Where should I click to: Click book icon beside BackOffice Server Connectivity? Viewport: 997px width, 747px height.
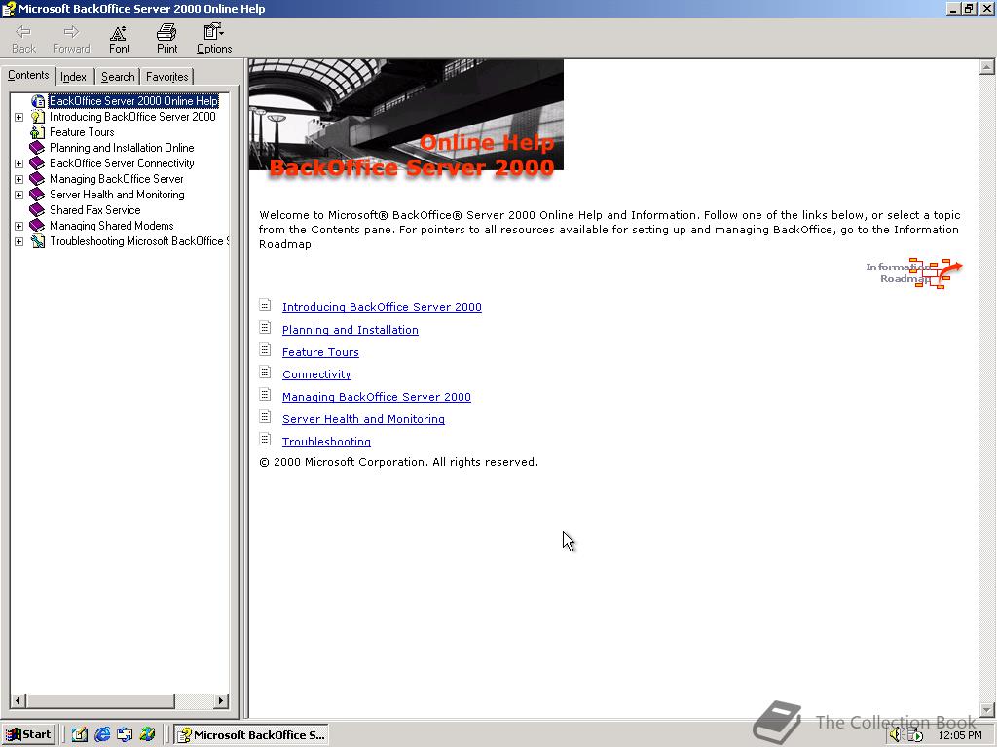click(x=38, y=163)
